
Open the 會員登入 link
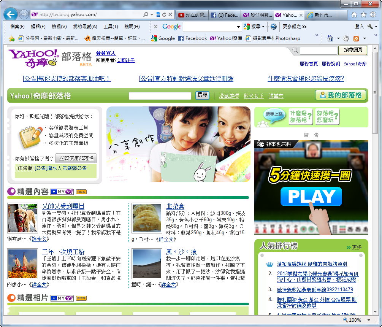(106, 53)
